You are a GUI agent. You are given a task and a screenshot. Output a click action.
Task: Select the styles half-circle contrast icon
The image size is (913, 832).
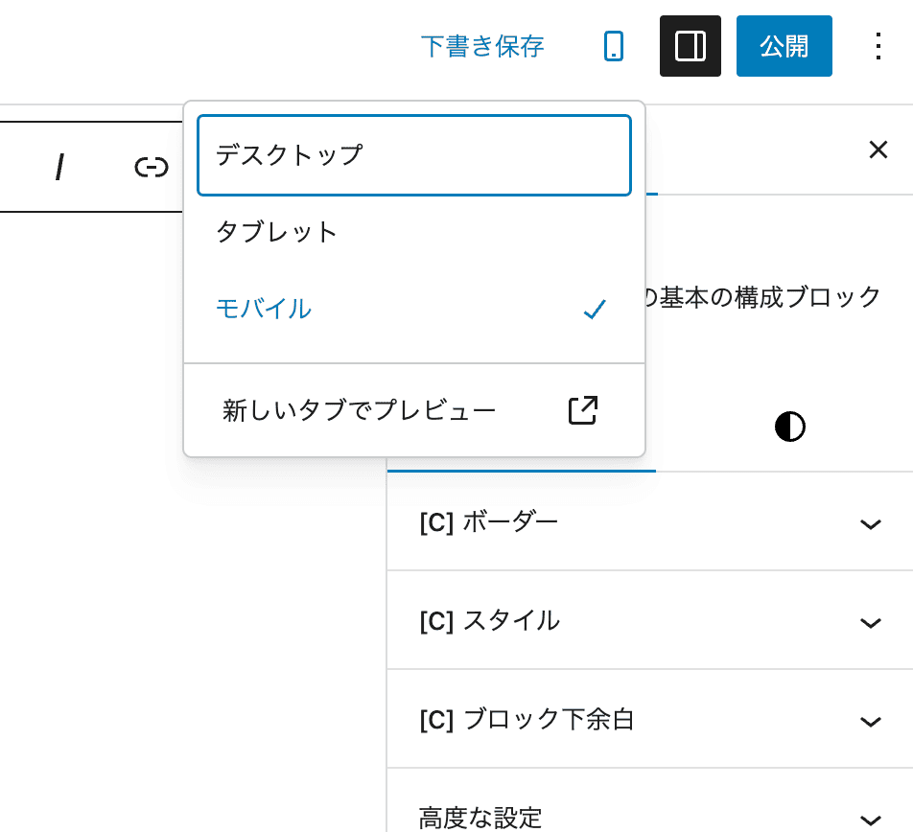click(788, 427)
